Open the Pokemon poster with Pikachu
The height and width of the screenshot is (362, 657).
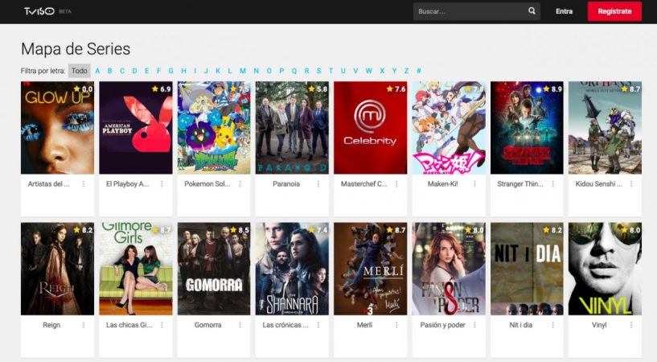coord(214,128)
